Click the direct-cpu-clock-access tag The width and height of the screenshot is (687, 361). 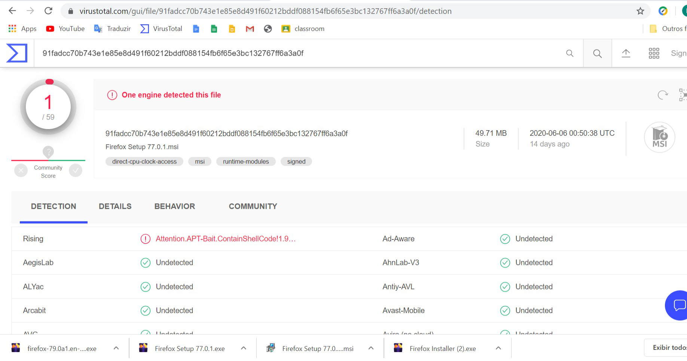(x=144, y=162)
